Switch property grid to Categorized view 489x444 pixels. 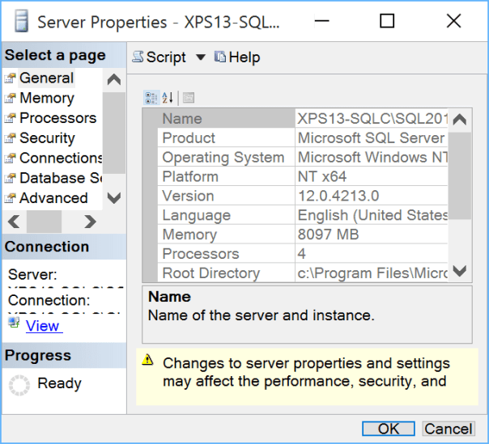pyautogui.click(x=151, y=98)
